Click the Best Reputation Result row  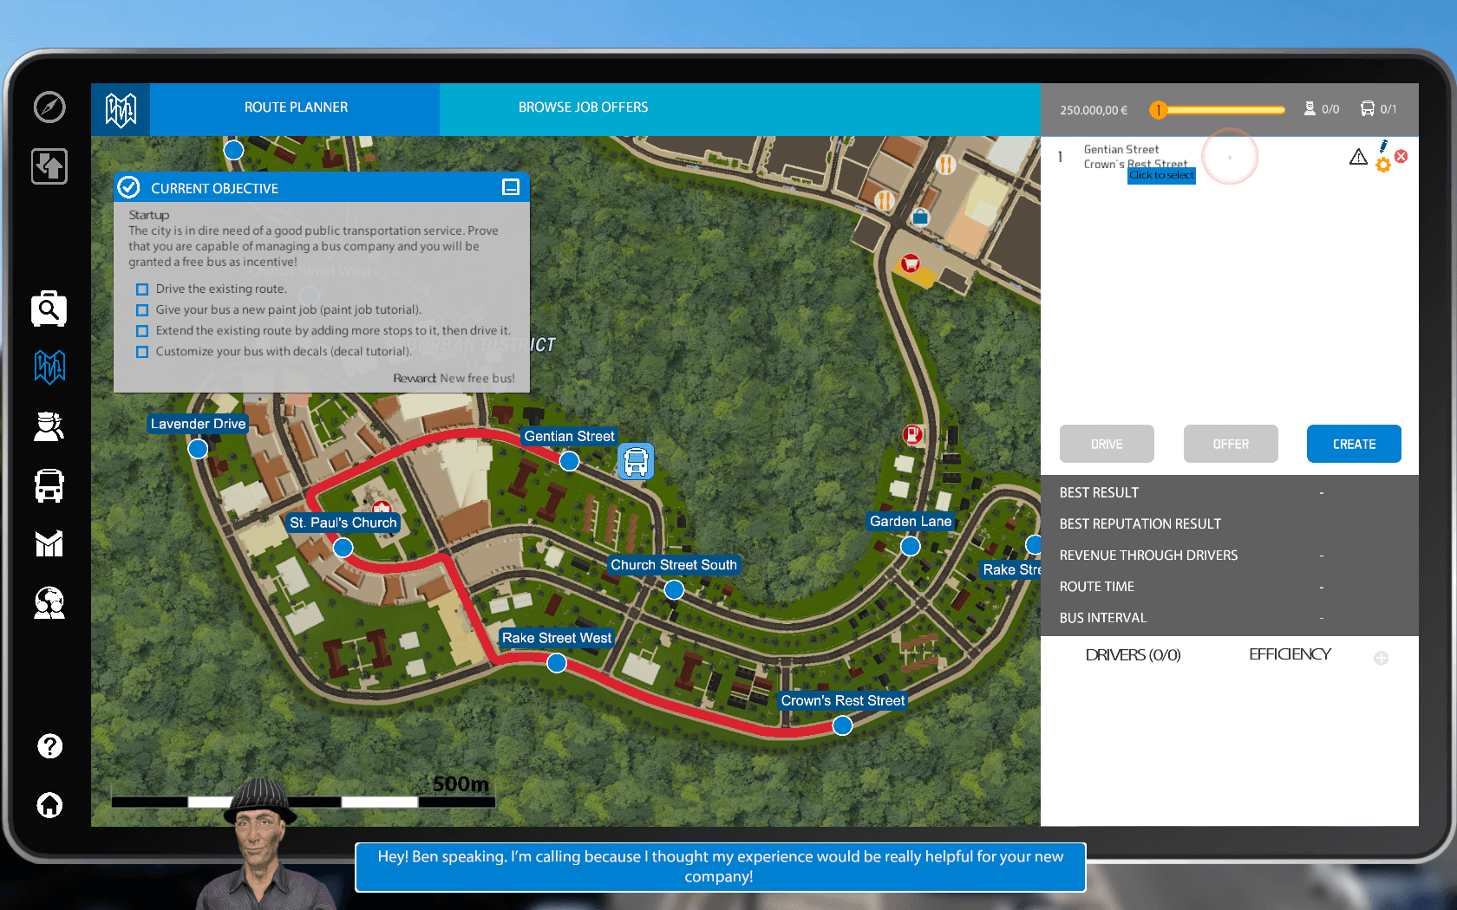[1230, 524]
